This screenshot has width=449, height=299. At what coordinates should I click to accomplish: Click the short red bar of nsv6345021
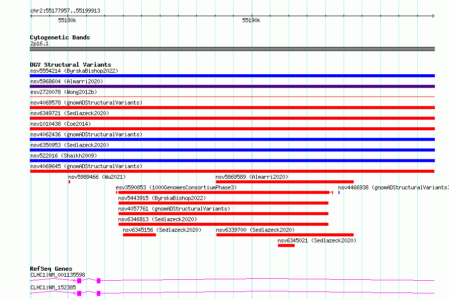286,245
